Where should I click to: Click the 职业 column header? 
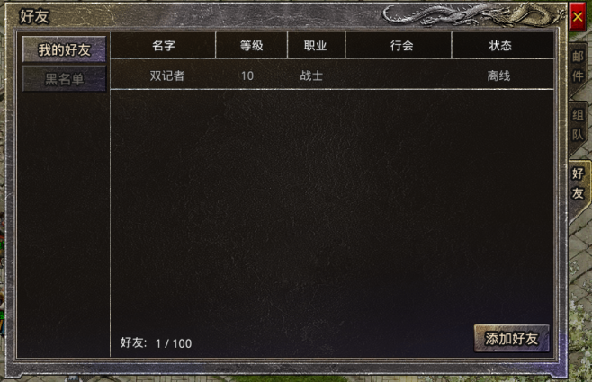coord(316,46)
